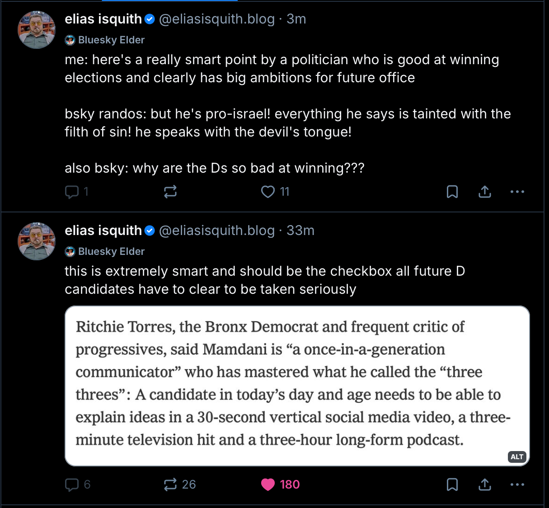Open more options on first post
This screenshot has height=508, width=549.
point(517,192)
